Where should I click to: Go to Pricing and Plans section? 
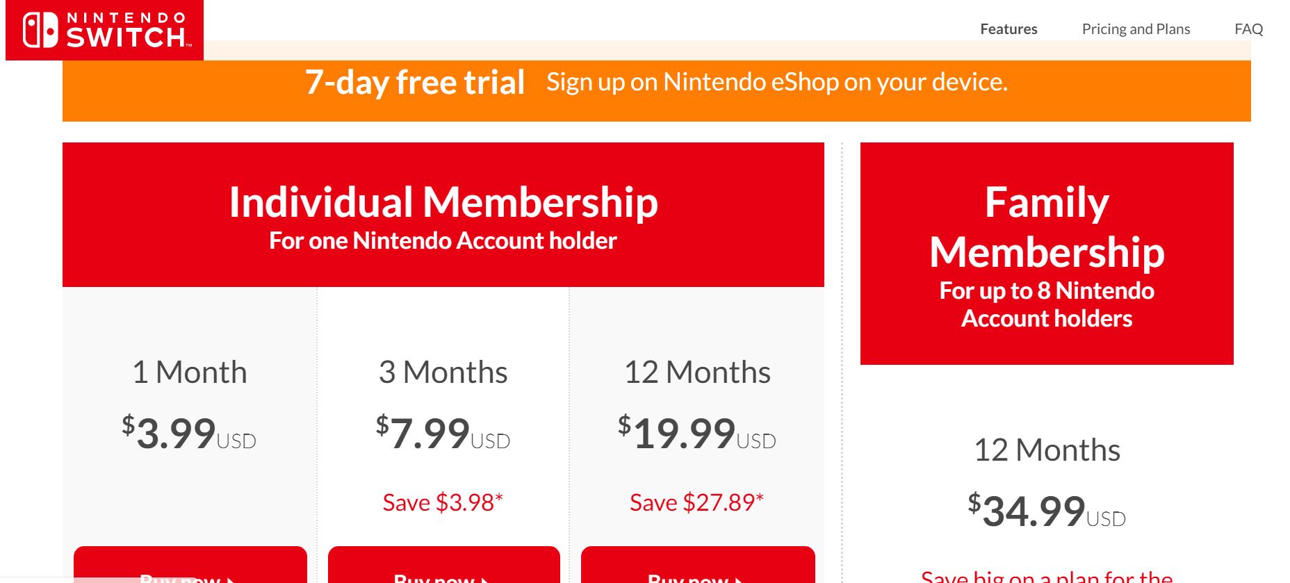[1136, 29]
